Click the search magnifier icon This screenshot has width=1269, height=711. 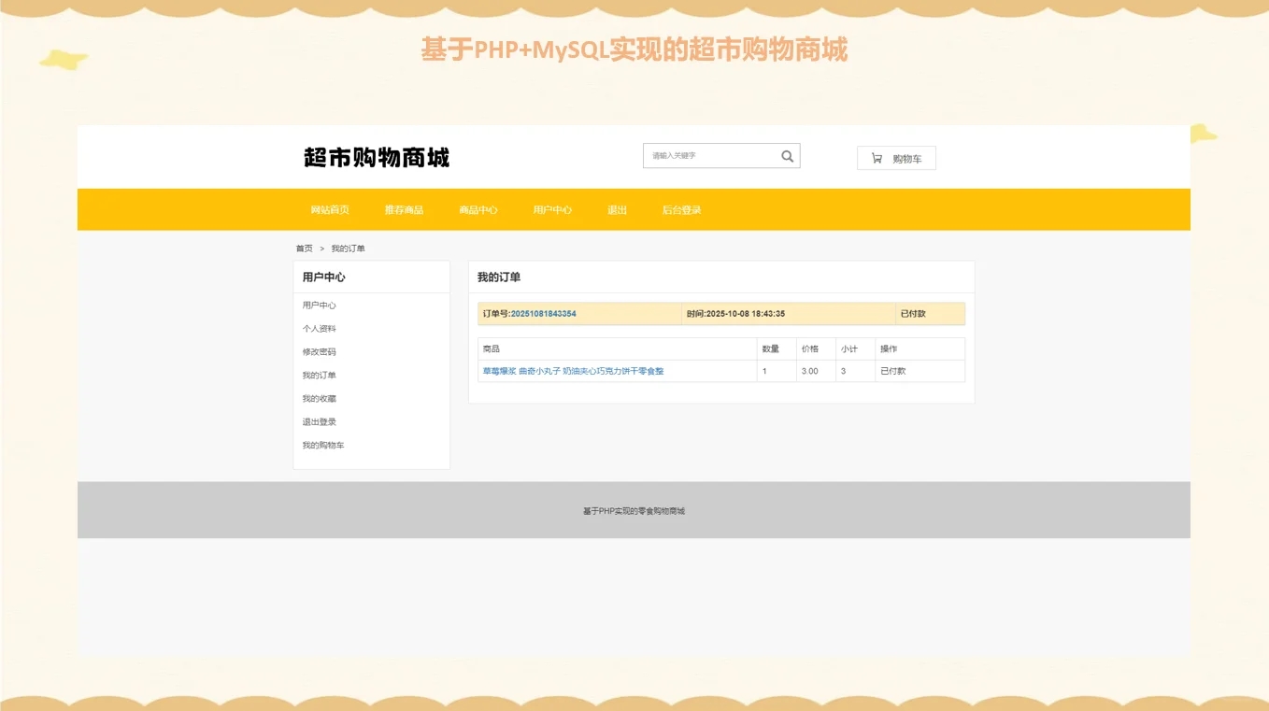[x=787, y=155]
